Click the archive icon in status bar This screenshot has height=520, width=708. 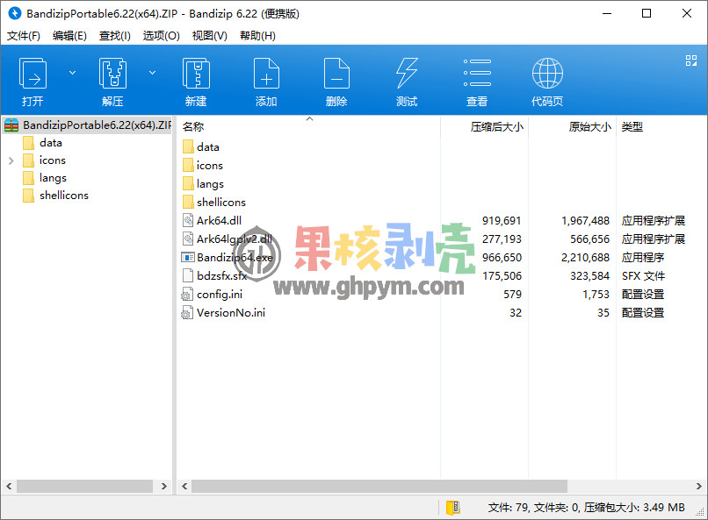(x=453, y=508)
